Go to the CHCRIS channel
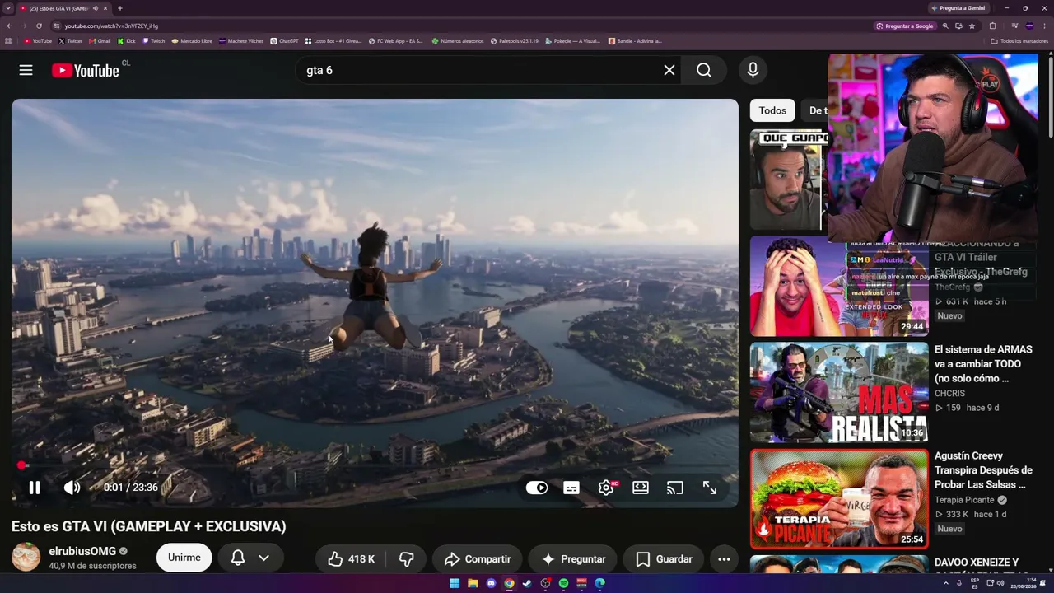Screen dimensions: 1054x593 pyautogui.click(x=949, y=394)
